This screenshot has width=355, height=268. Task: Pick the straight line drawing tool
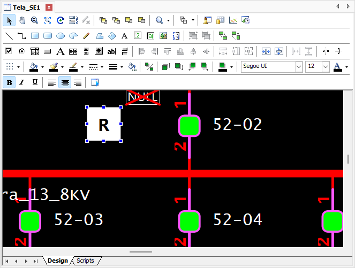[x=9, y=36]
